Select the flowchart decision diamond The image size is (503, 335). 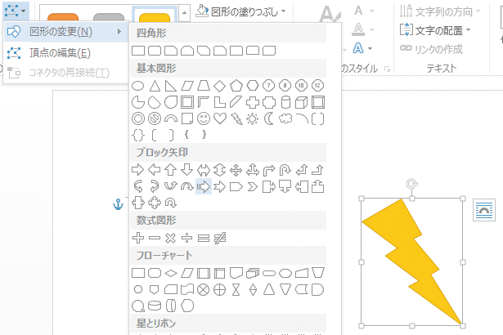171,273
